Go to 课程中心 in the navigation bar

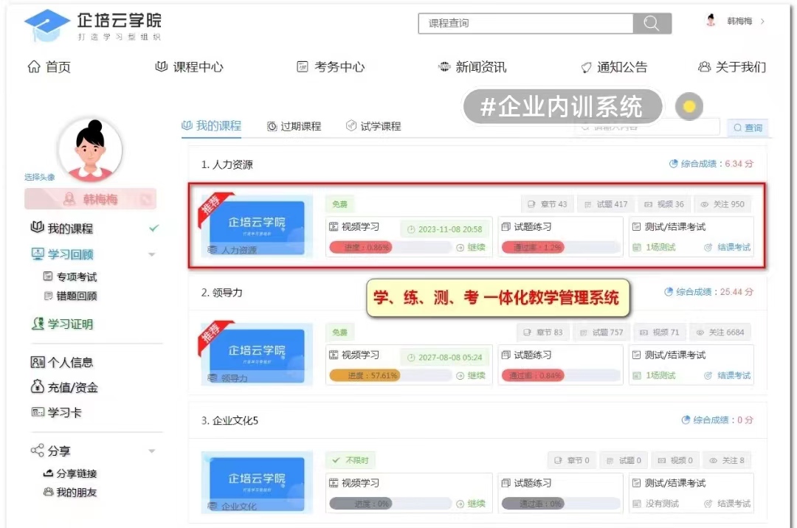[x=190, y=67]
